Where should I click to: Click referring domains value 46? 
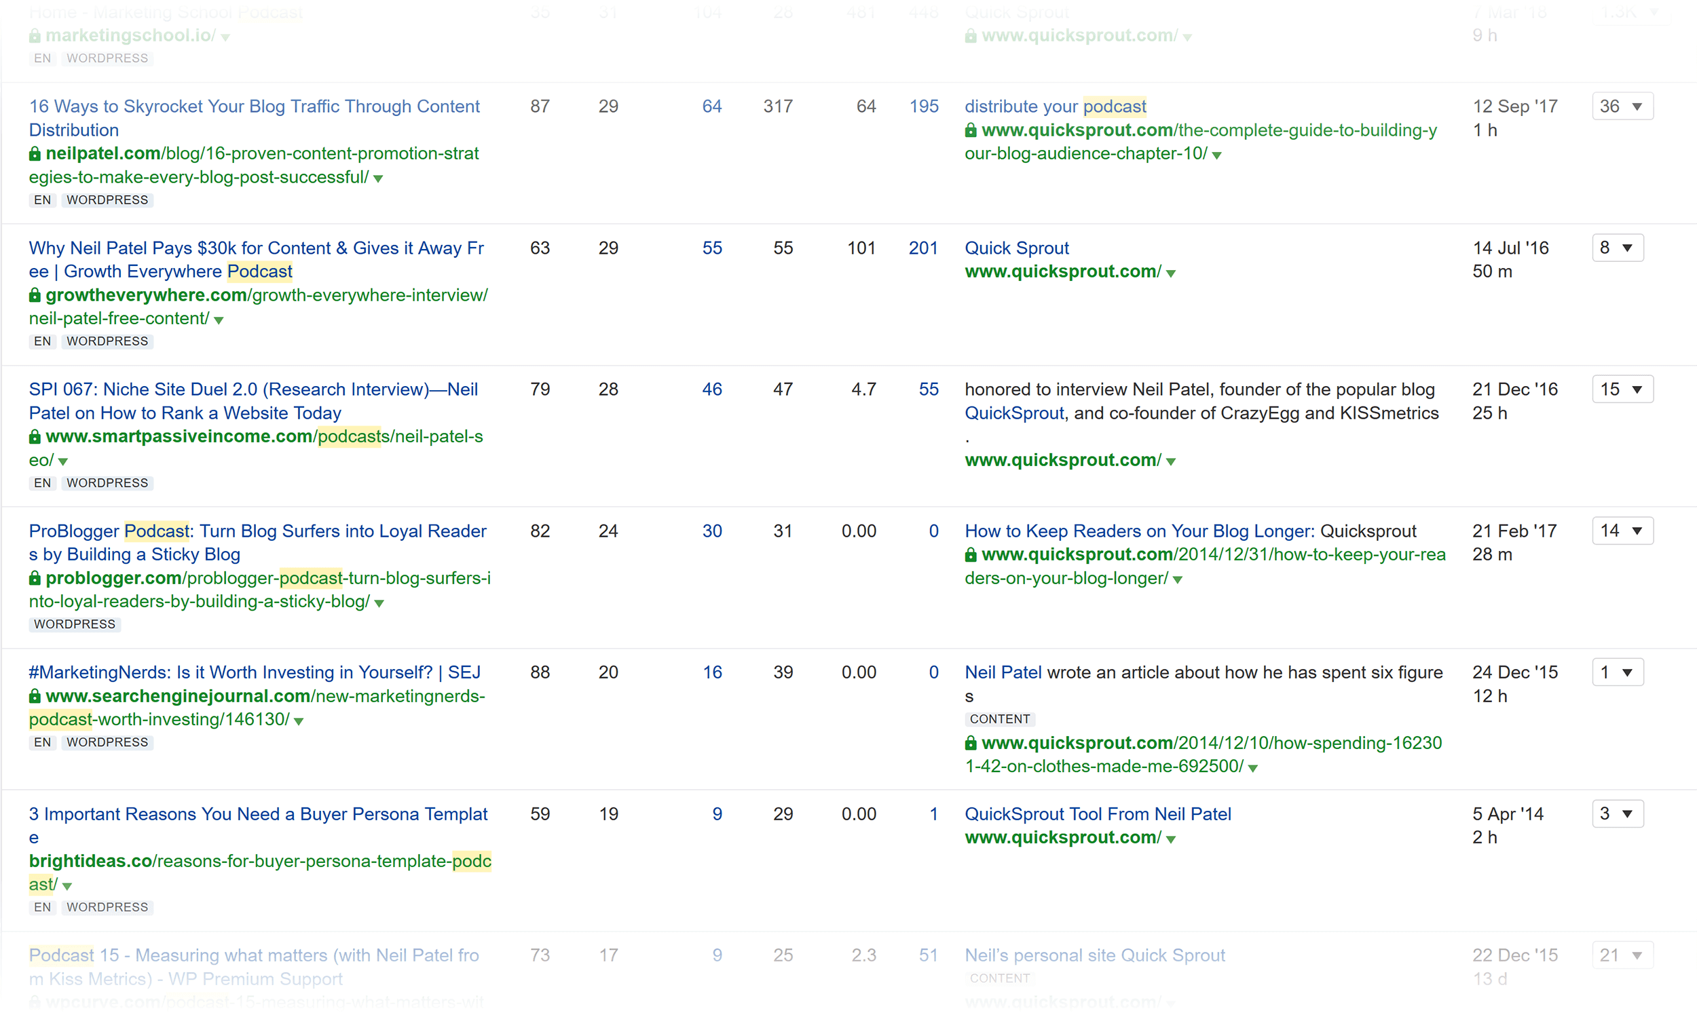[712, 389]
